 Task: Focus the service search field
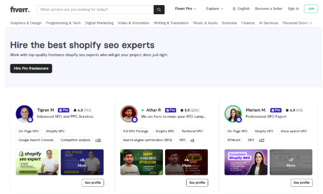pos(95,10)
